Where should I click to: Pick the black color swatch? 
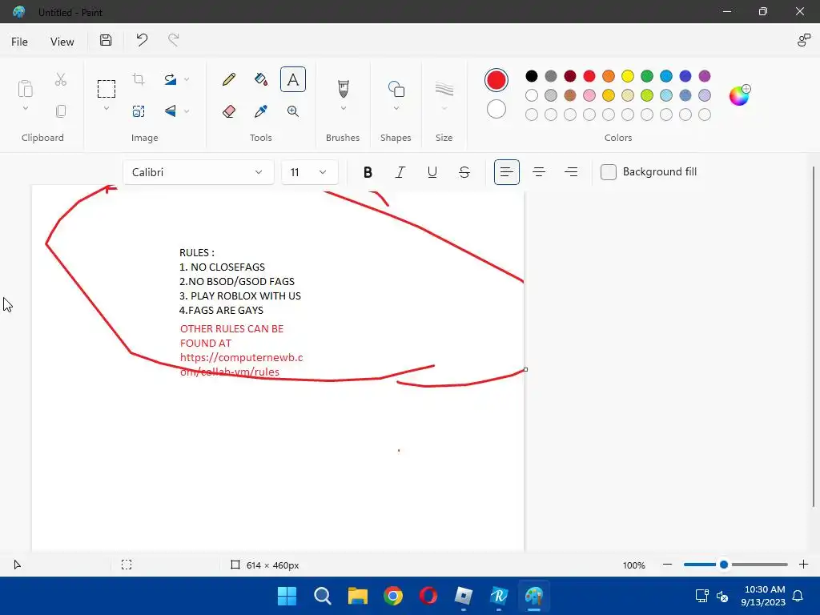[x=532, y=76]
